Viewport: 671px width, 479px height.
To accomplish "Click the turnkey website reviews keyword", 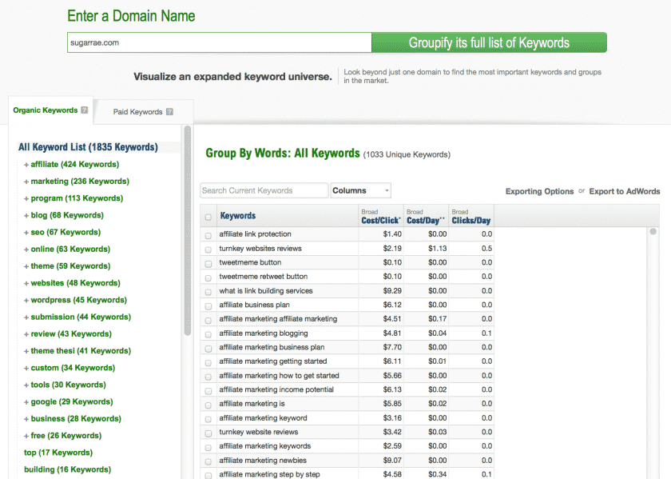I will point(259,432).
